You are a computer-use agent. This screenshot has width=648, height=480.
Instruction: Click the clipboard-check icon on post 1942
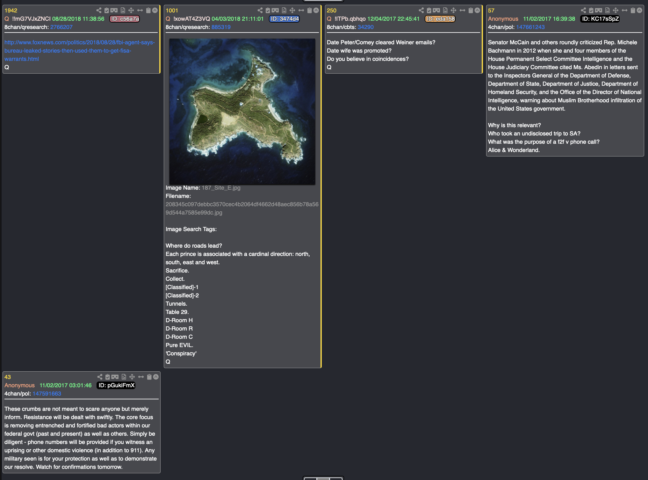pos(107,10)
